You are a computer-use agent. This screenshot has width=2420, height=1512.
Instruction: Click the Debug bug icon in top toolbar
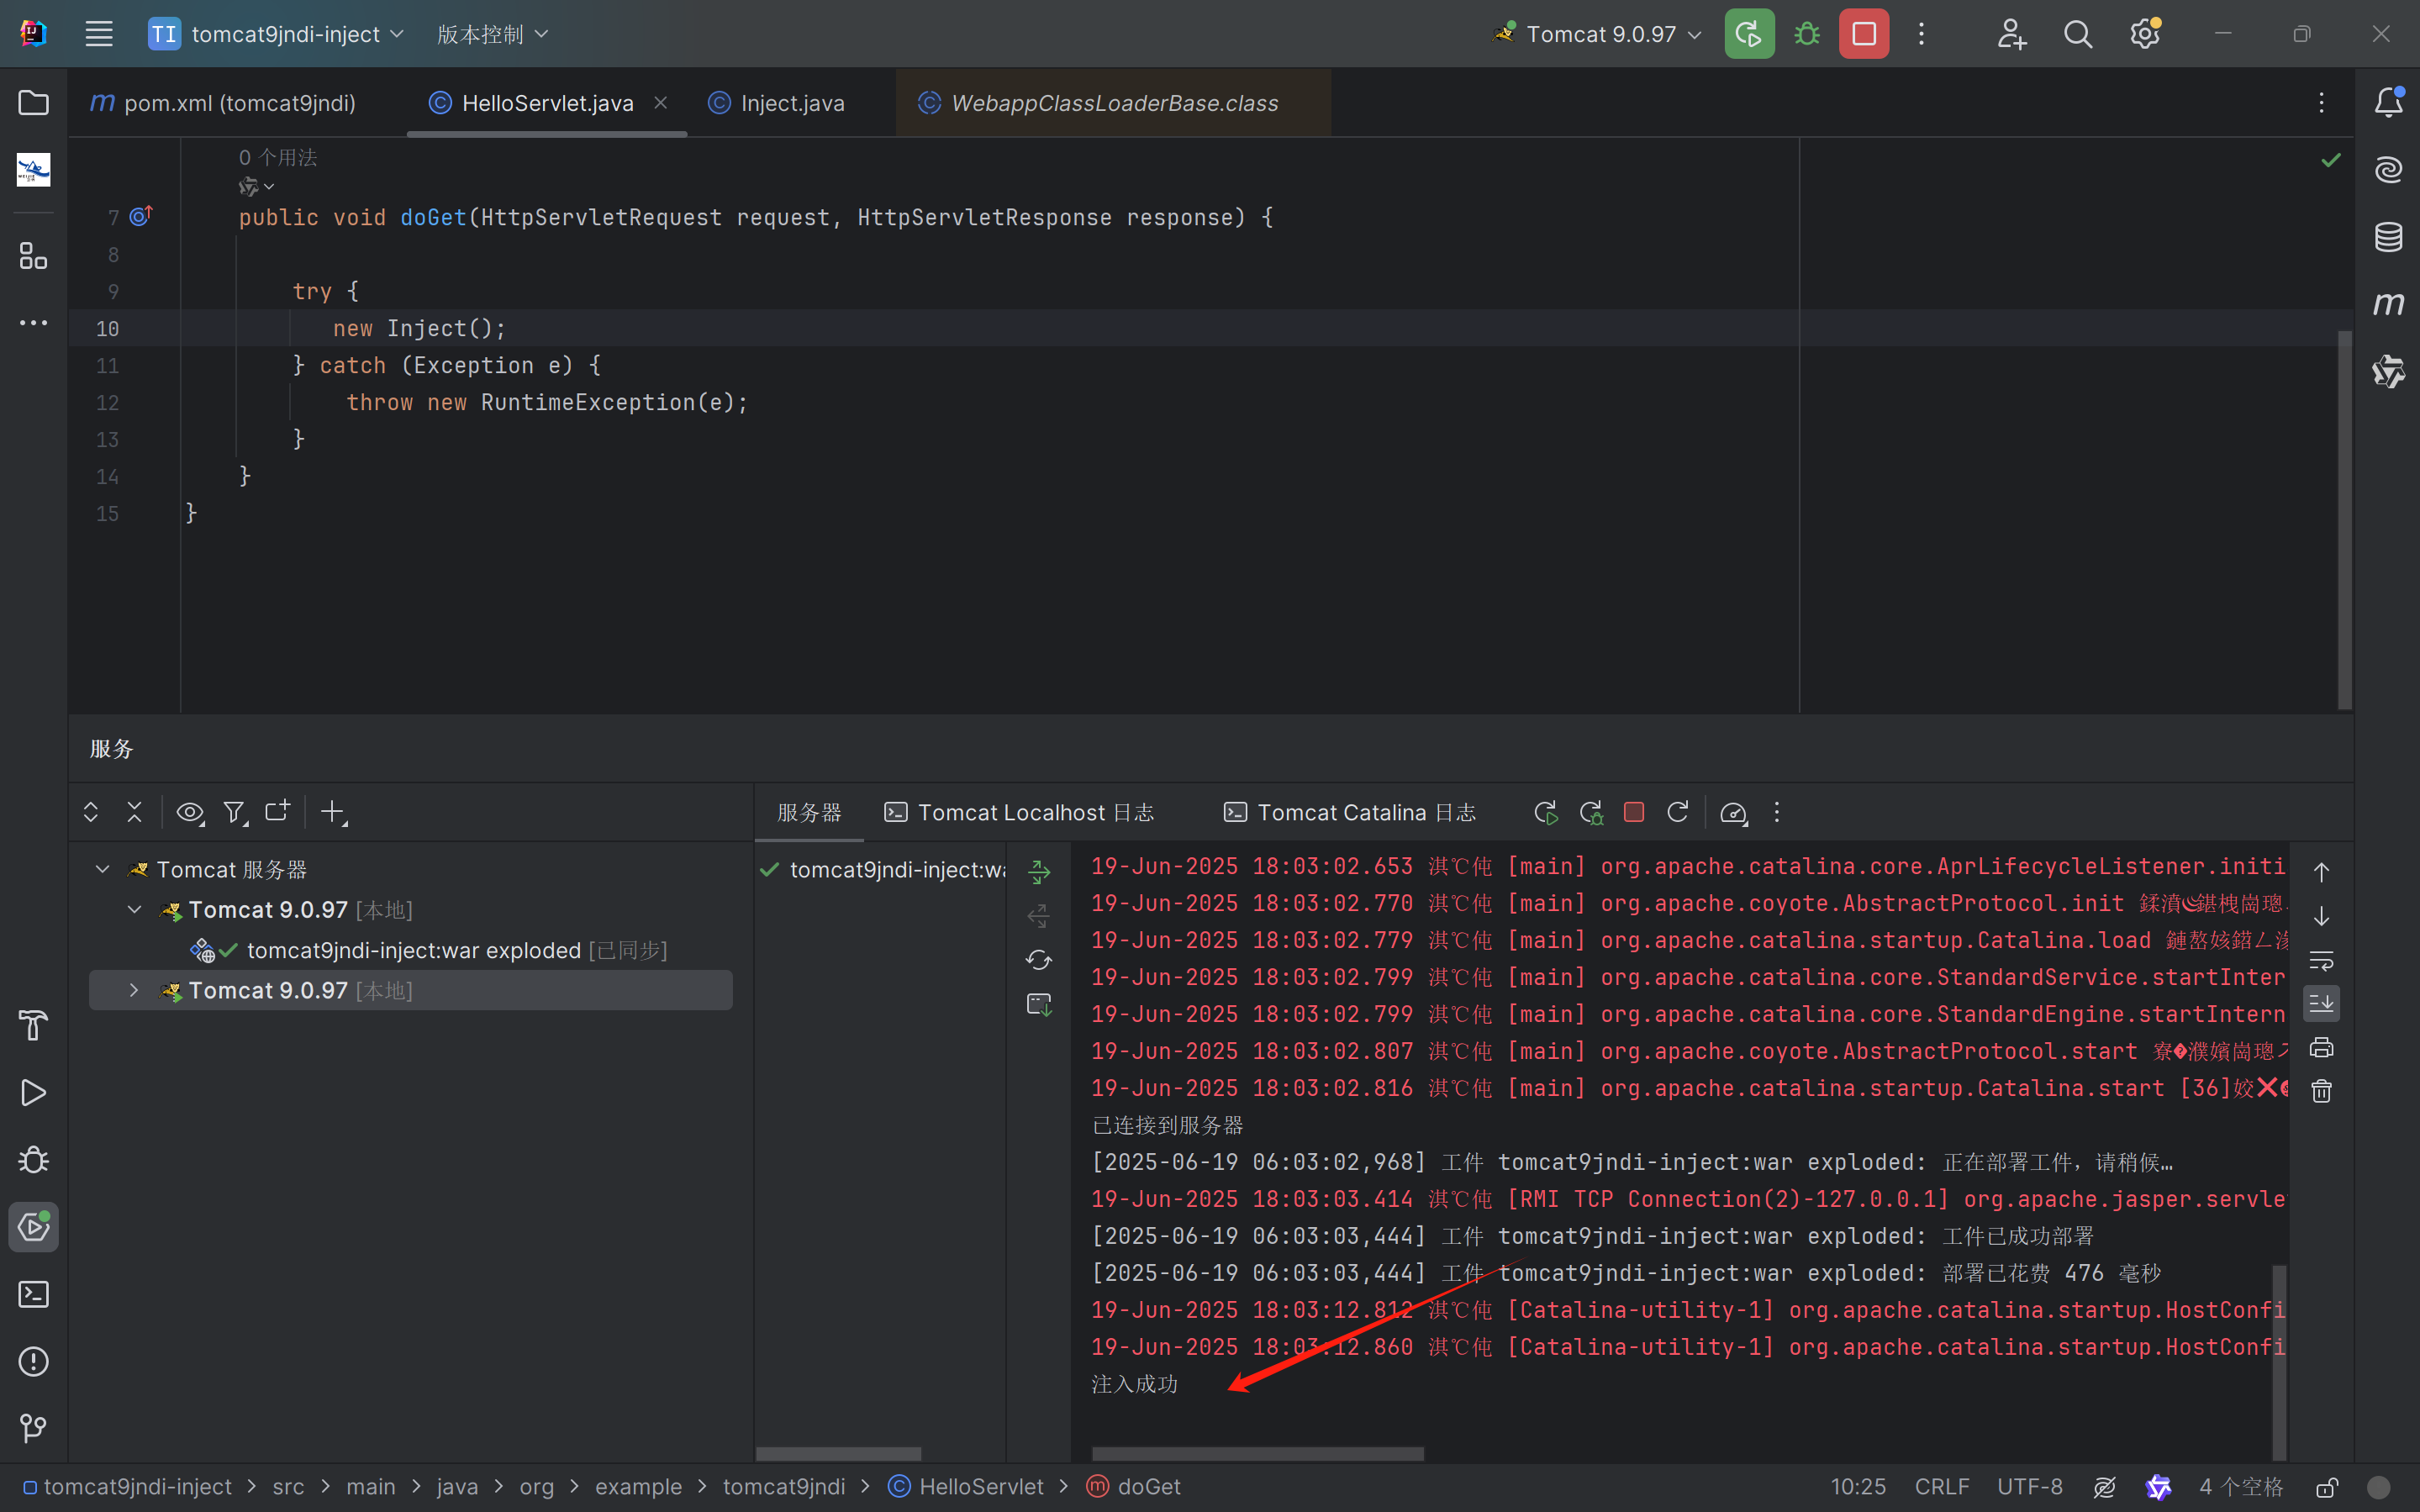click(1807, 34)
